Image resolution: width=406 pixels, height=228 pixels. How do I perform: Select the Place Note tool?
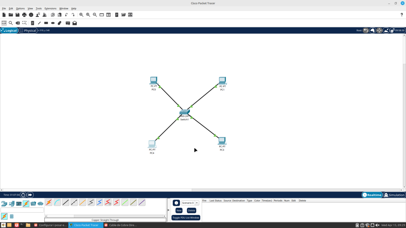[x=33, y=23]
